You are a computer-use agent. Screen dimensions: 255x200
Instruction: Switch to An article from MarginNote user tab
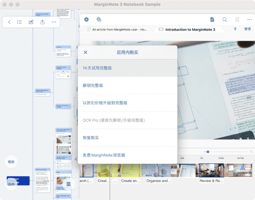coord(117,29)
